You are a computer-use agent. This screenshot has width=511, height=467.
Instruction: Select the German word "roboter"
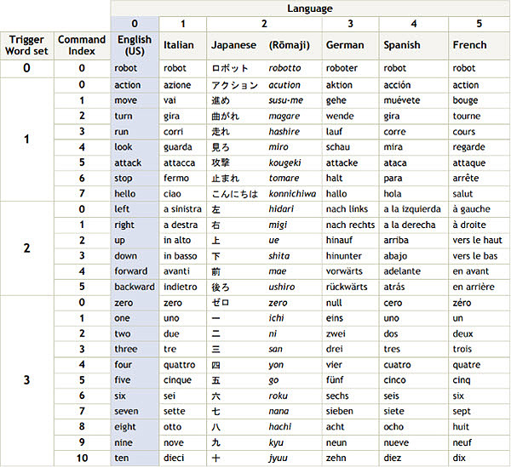343,67
